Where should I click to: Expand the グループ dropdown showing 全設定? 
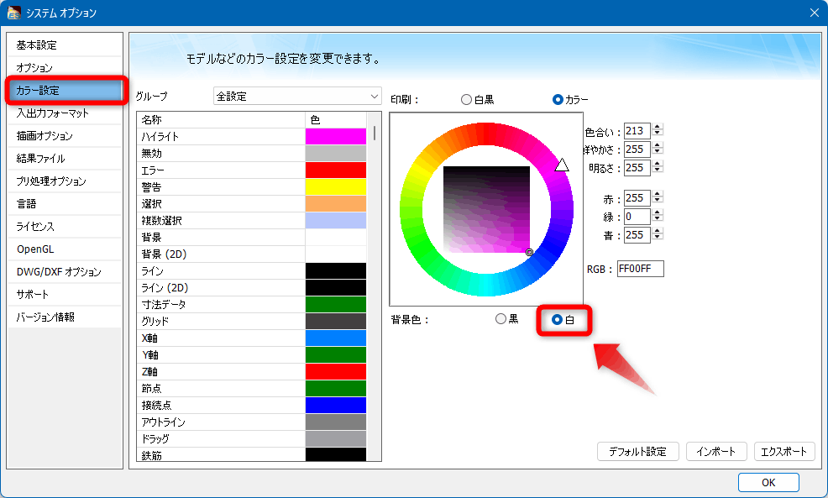[x=297, y=96]
